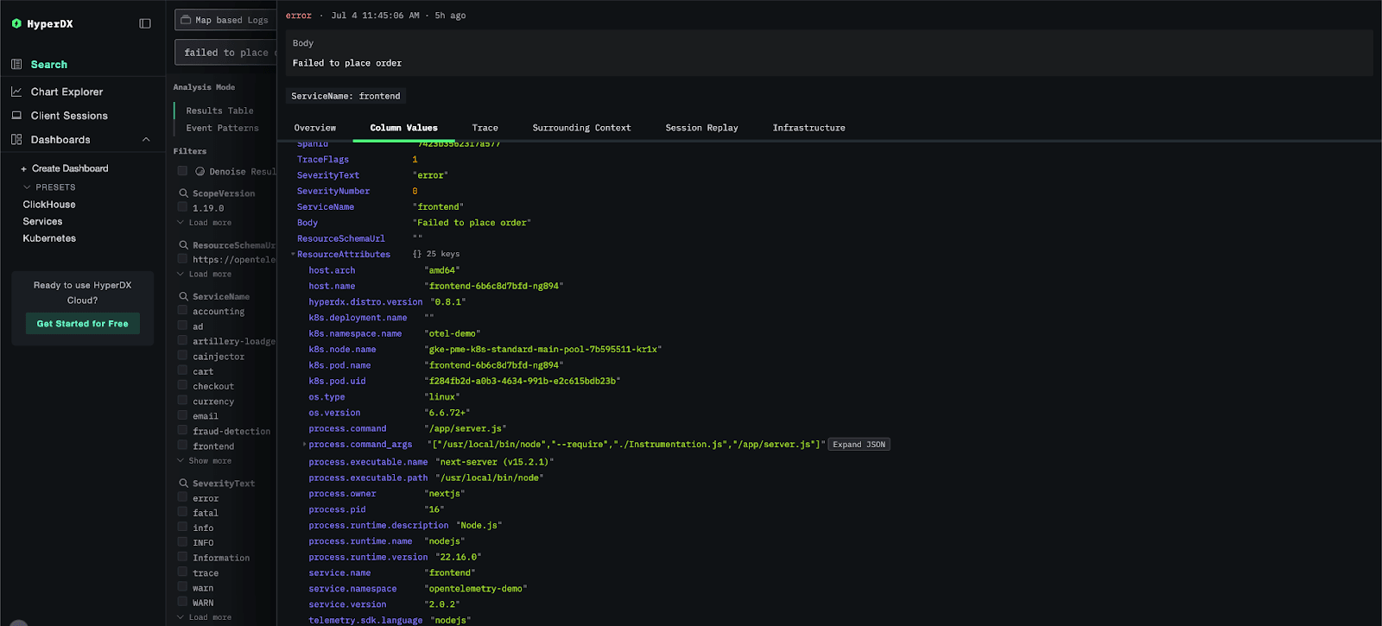Click the failed to place search field
Screen dimensions: 1382x626
226,53
